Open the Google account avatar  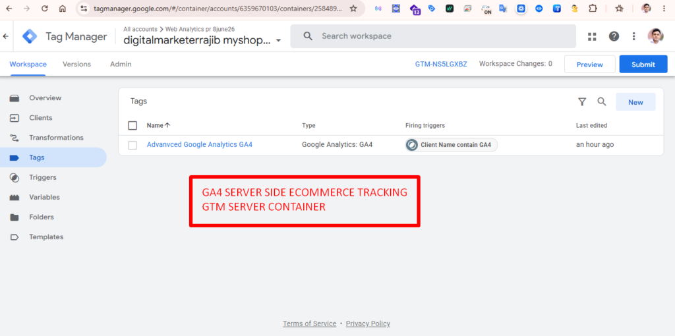[x=656, y=36]
